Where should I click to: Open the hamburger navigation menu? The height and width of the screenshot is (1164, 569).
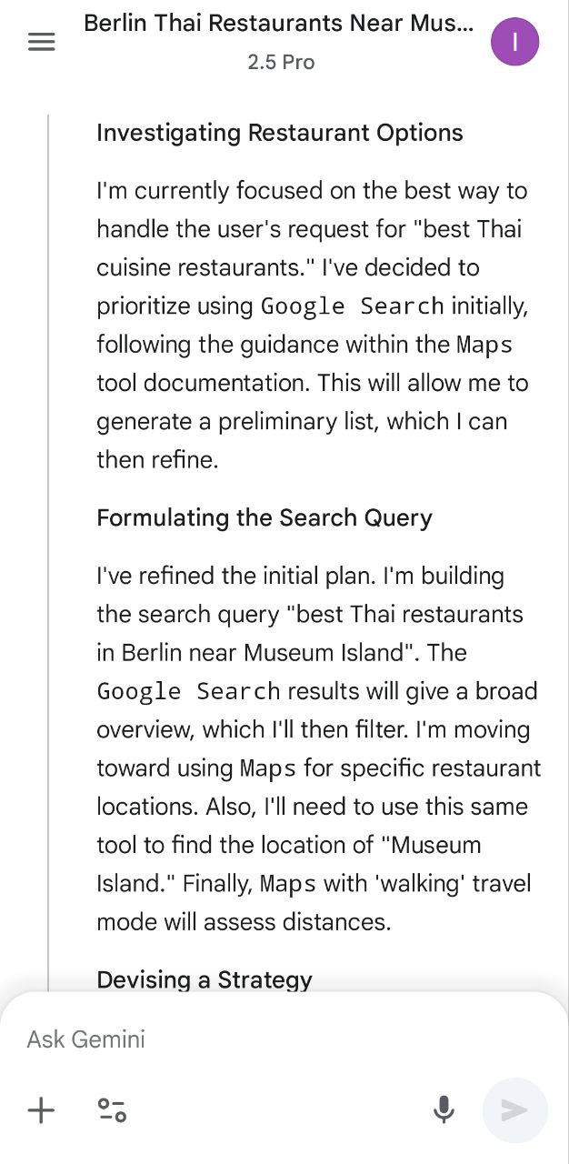(41, 43)
